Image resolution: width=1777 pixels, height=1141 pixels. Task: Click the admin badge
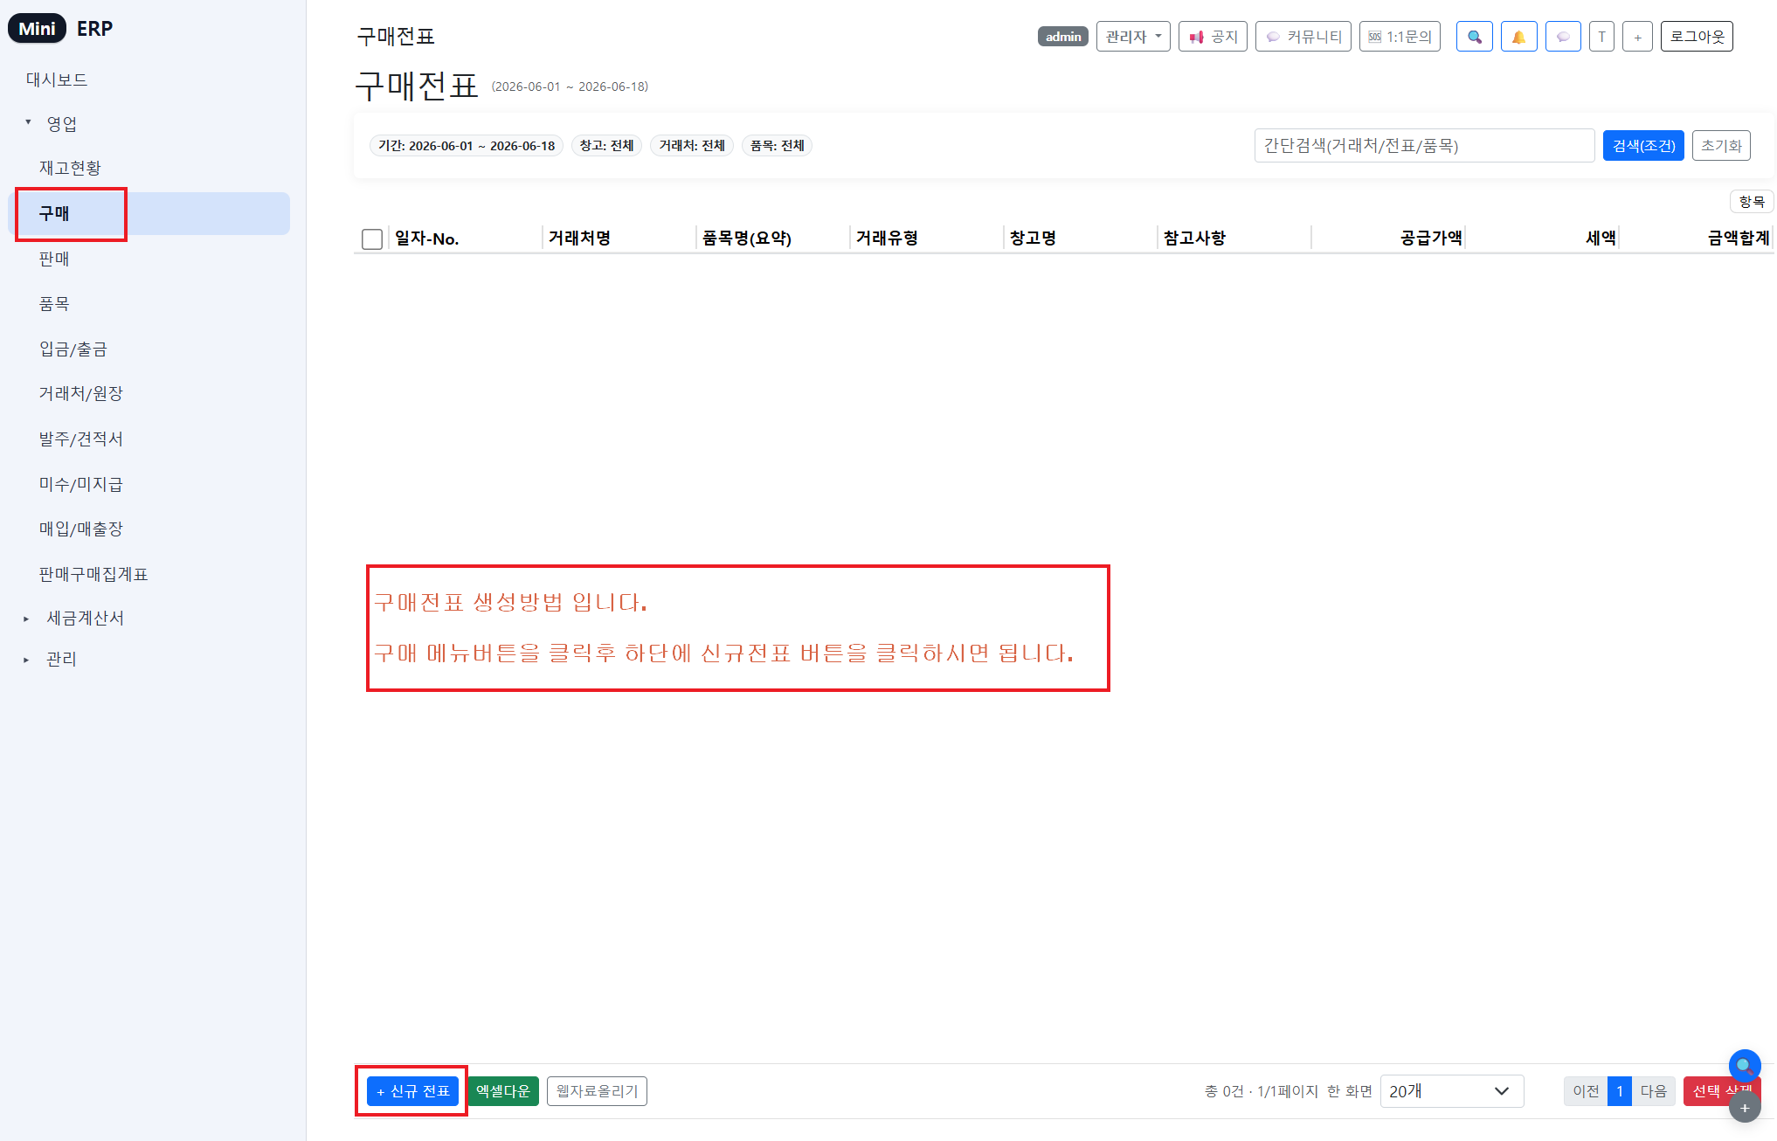click(1062, 37)
